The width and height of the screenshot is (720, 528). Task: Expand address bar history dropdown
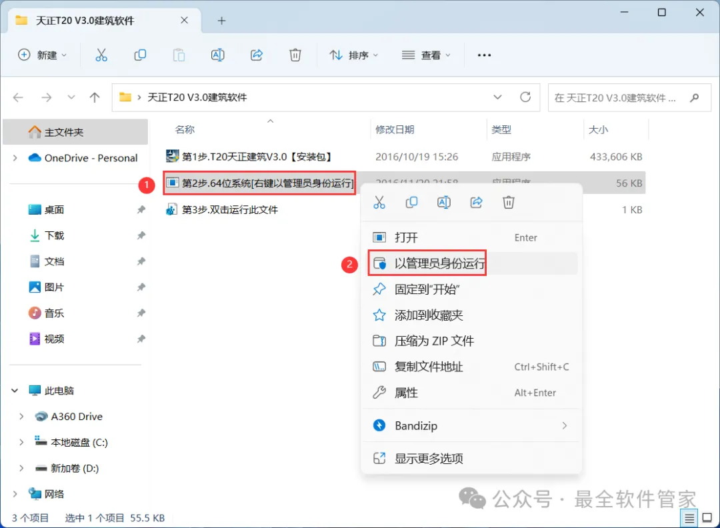tap(497, 97)
